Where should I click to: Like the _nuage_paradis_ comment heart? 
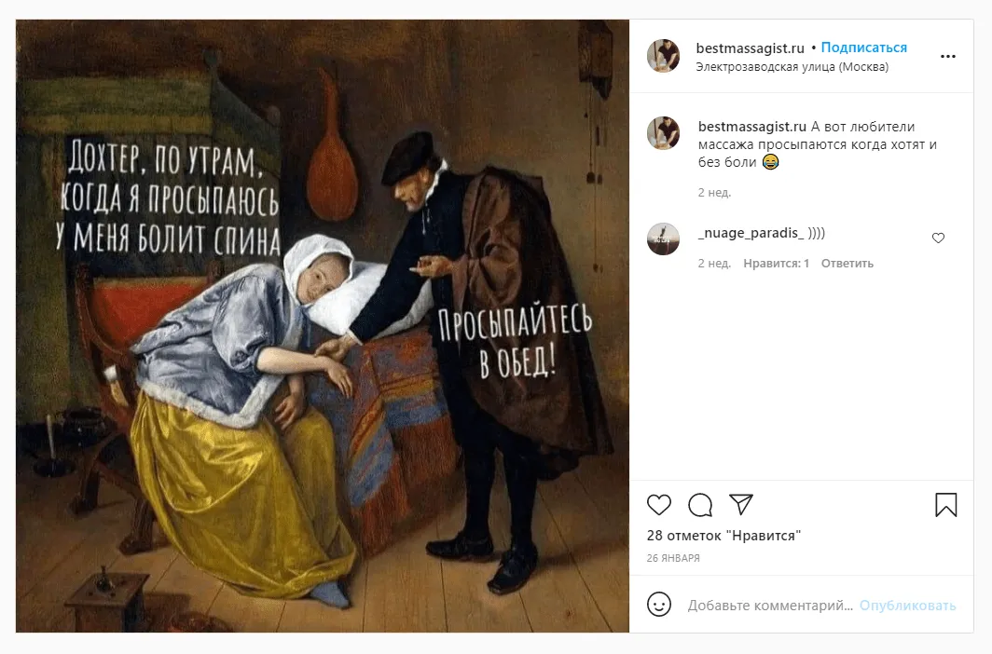(x=938, y=238)
